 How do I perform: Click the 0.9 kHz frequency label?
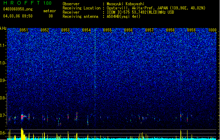click(x=2, y=80)
